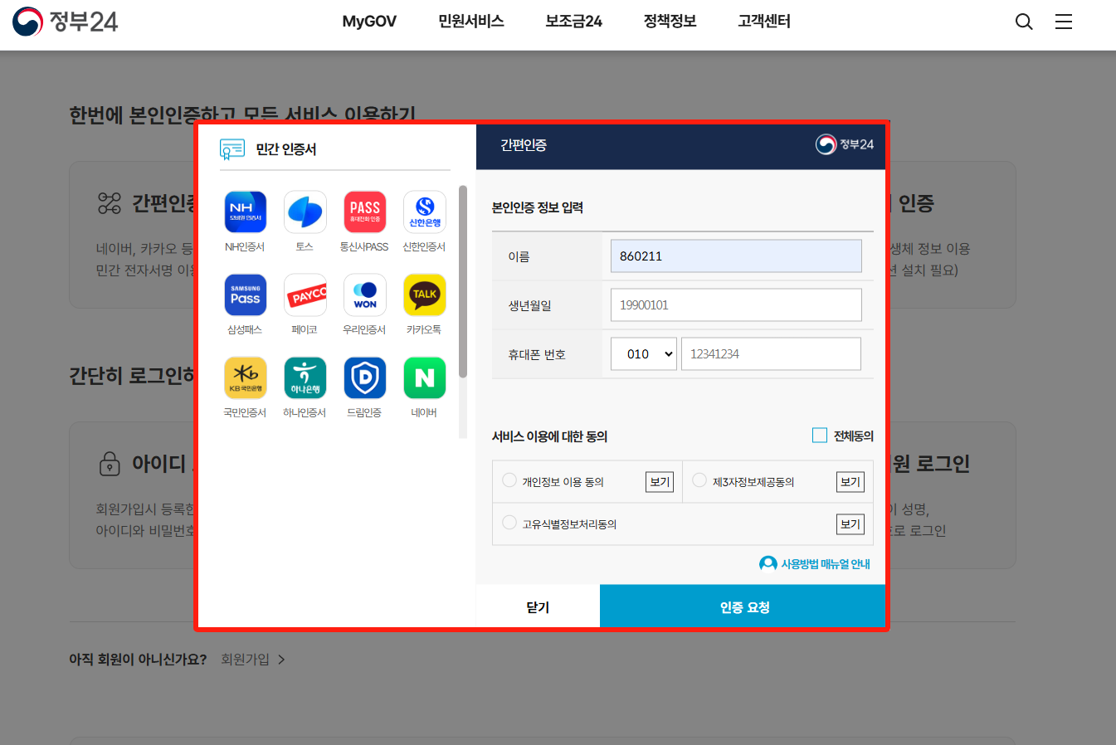Choose the 네이버 (Naver) icon
This screenshot has height=745, width=1116.
[x=424, y=377]
